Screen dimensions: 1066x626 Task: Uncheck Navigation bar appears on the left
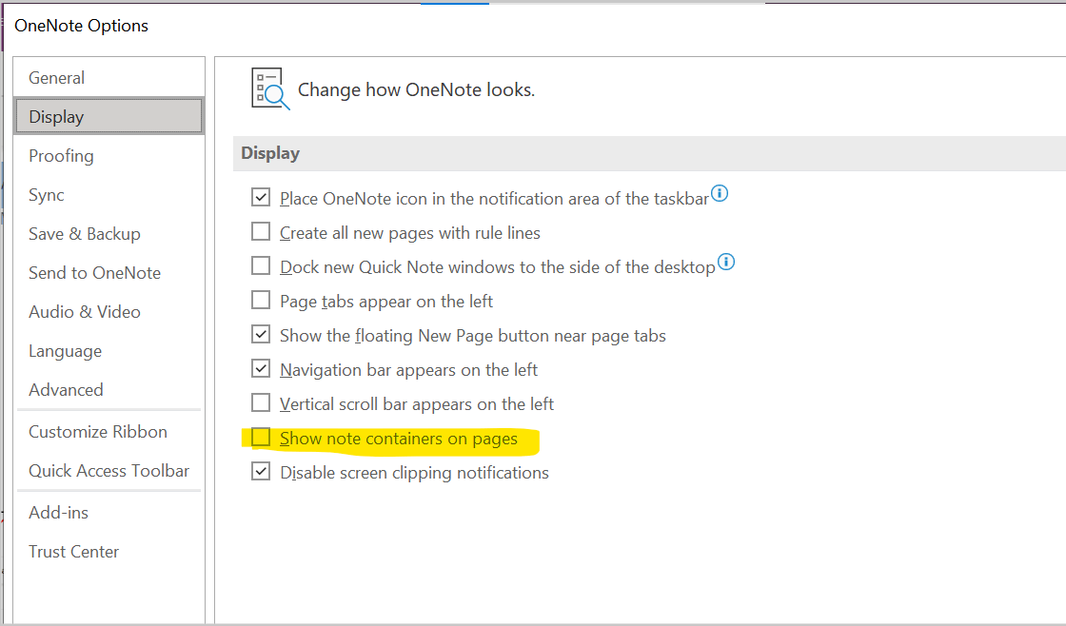coord(261,369)
